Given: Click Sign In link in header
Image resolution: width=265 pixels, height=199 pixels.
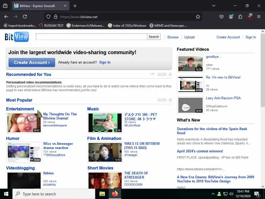Looking at the screenshot, I should 251,37.
